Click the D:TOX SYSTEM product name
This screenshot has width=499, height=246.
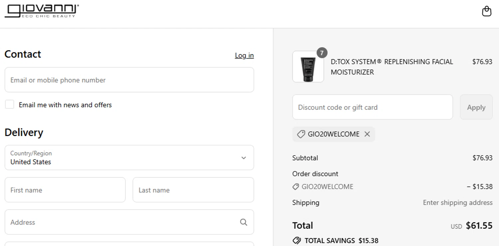pyautogui.click(x=392, y=67)
